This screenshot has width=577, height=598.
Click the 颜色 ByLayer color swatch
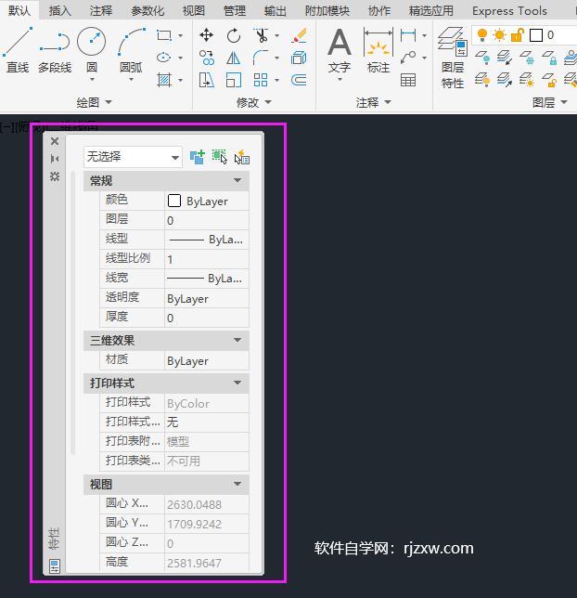(x=174, y=201)
